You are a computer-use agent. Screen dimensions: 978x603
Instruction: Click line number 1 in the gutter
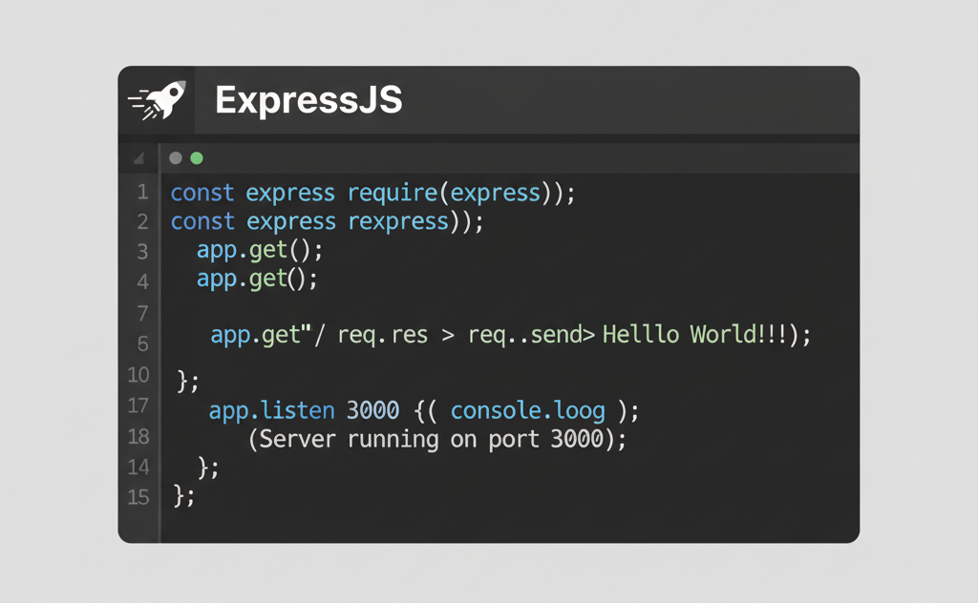[x=142, y=193]
